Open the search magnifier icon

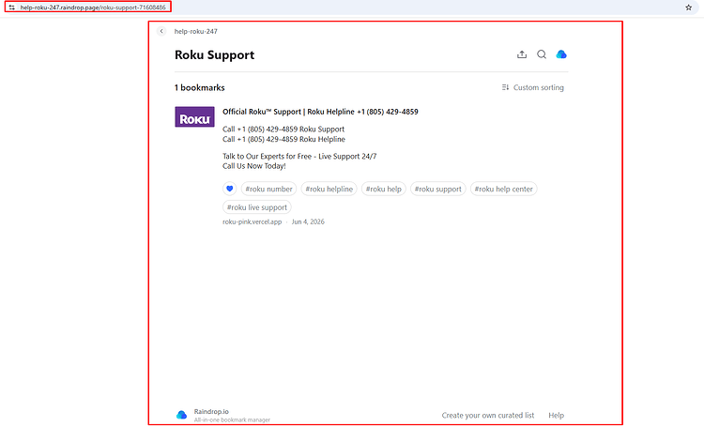click(x=542, y=54)
